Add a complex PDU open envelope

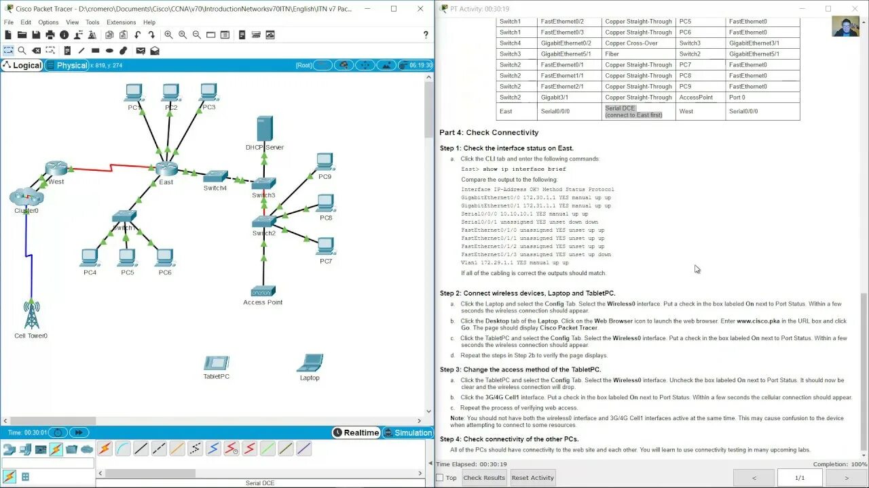point(155,50)
